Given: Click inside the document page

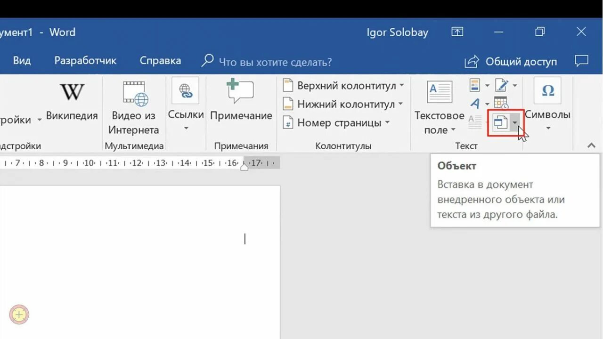Looking at the screenshot, I should (139, 261).
